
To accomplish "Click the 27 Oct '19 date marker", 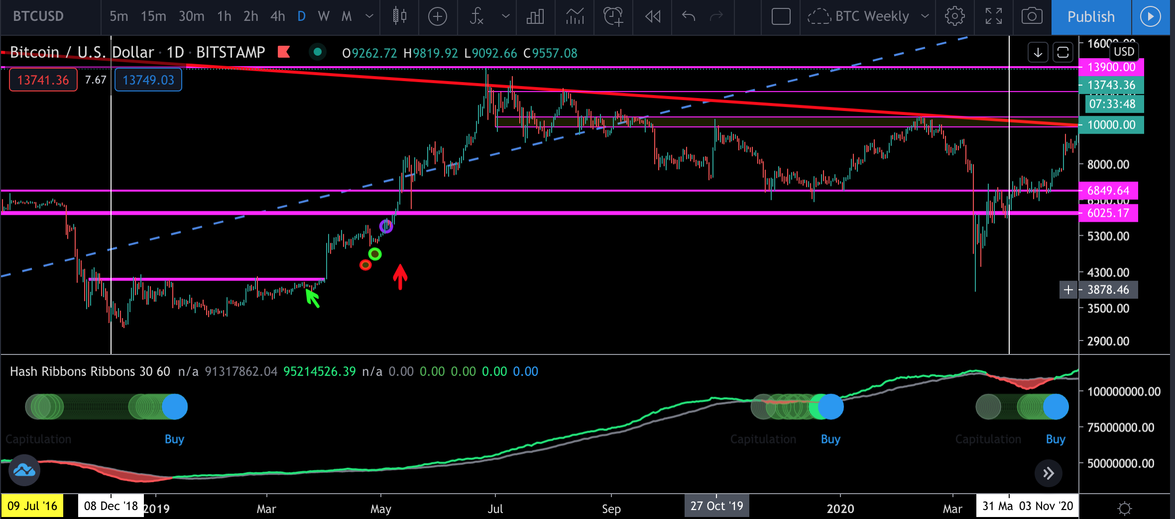I will pyautogui.click(x=716, y=506).
